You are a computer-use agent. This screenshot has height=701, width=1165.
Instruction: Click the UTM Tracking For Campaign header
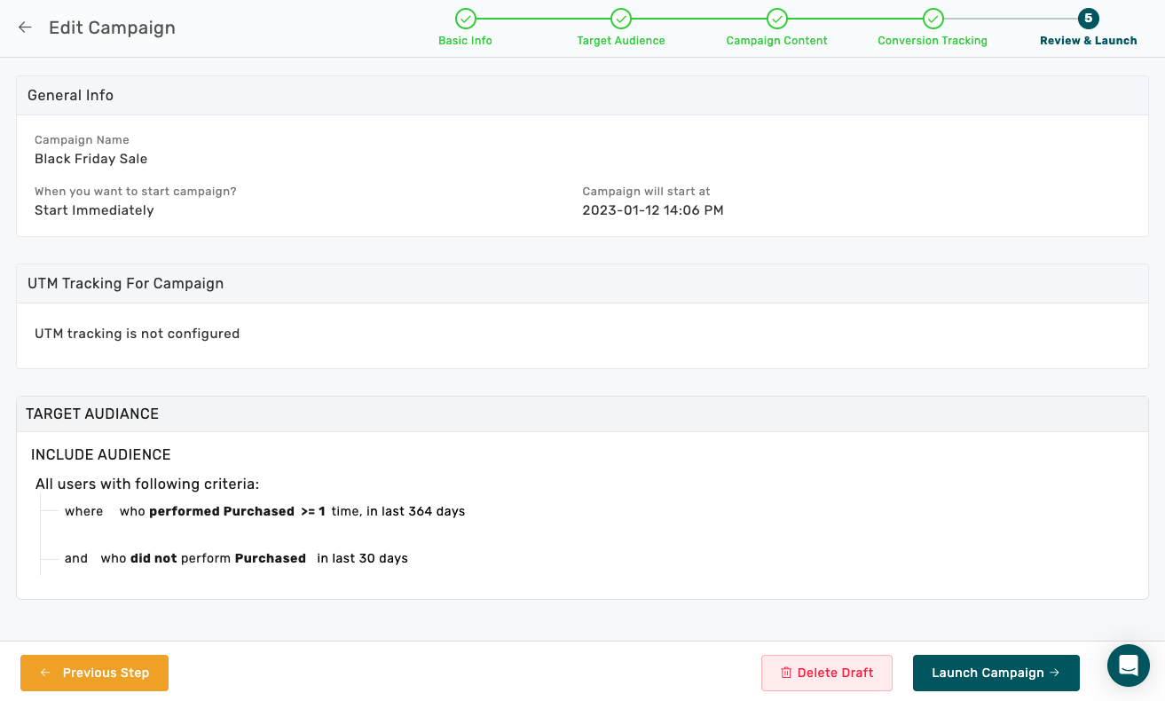(125, 284)
